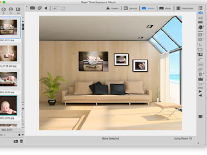Click the first greyed frame icon
This screenshot has width=207, height=155.
point(200,34)
